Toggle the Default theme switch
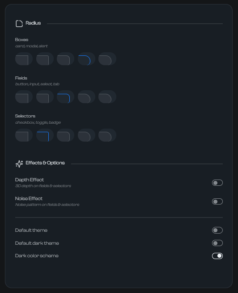The width and height of the screenshot is (238, 293). tap(217, 230)
